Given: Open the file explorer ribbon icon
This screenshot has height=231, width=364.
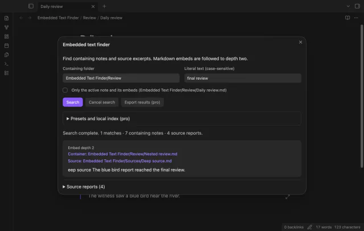Looking at the screenshot, I should [6, 18].
